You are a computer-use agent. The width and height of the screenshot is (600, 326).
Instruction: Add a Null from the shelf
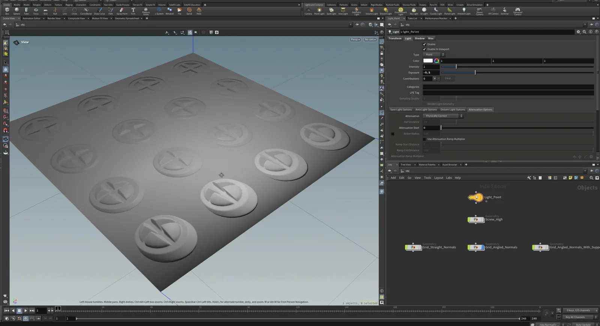55,11
